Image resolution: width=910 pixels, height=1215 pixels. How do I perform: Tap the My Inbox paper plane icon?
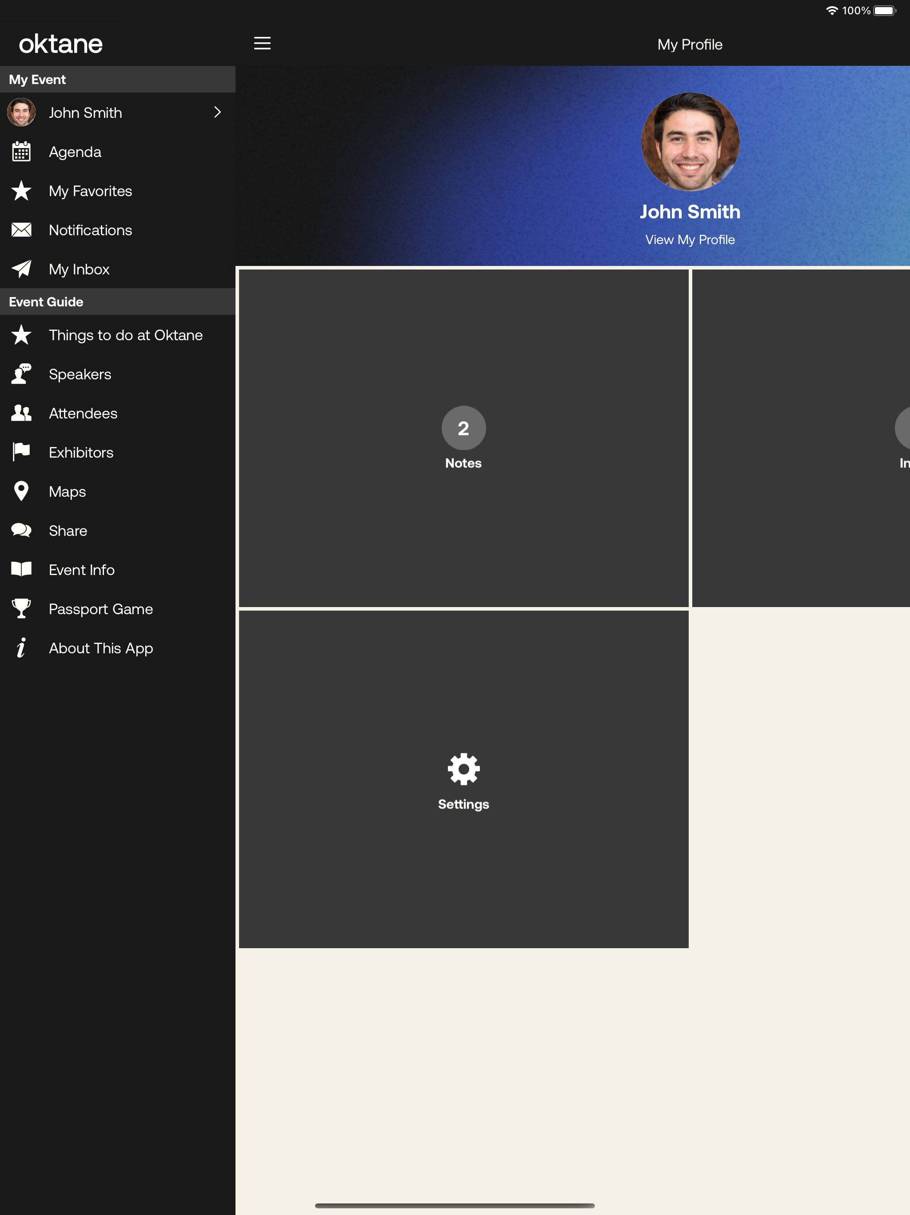(21, 269)
